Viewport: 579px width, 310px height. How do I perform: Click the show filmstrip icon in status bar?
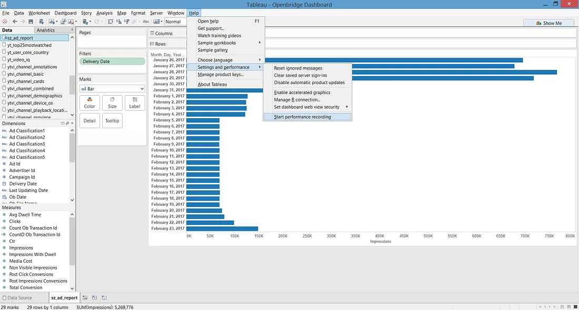coord(568,307)
